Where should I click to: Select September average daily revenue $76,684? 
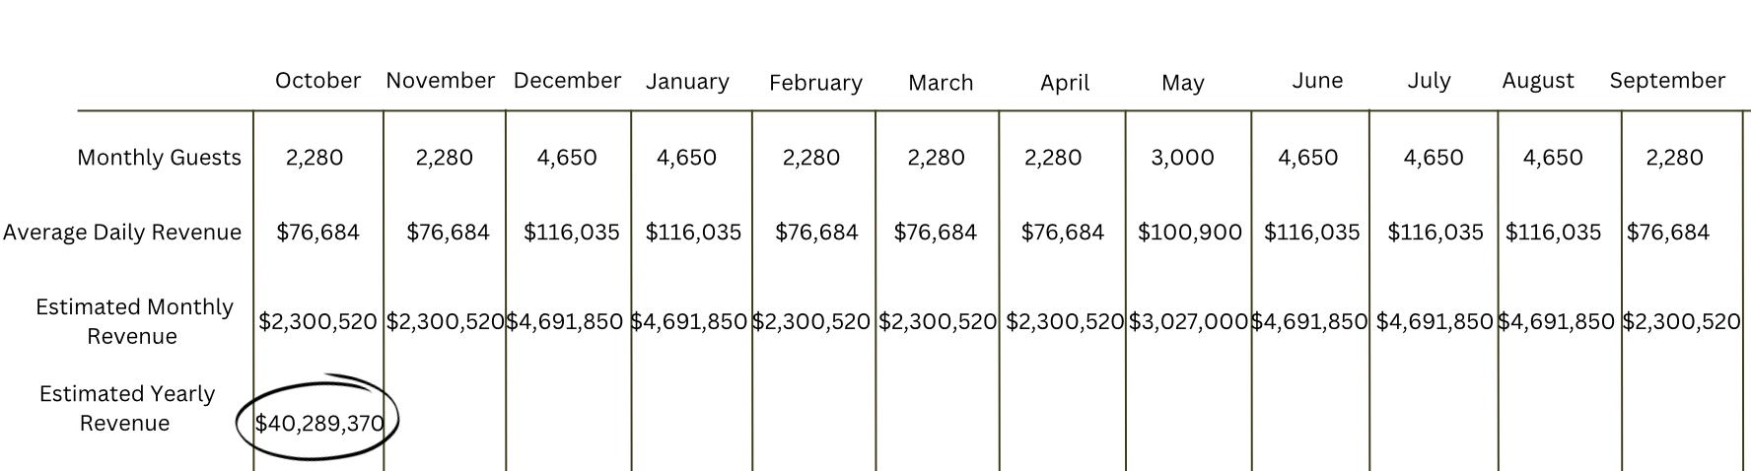pyautogui.click(x=1667, y=233)
